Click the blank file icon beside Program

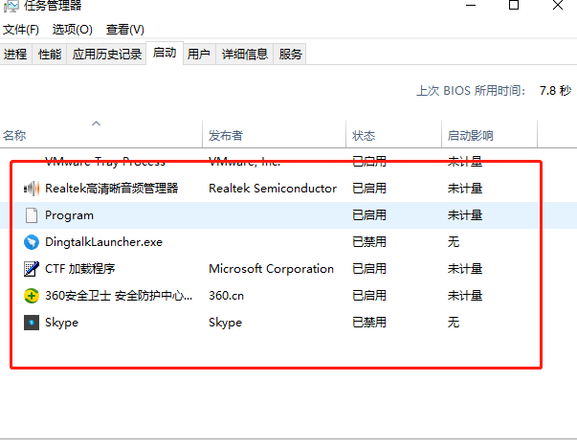[32, 215]
